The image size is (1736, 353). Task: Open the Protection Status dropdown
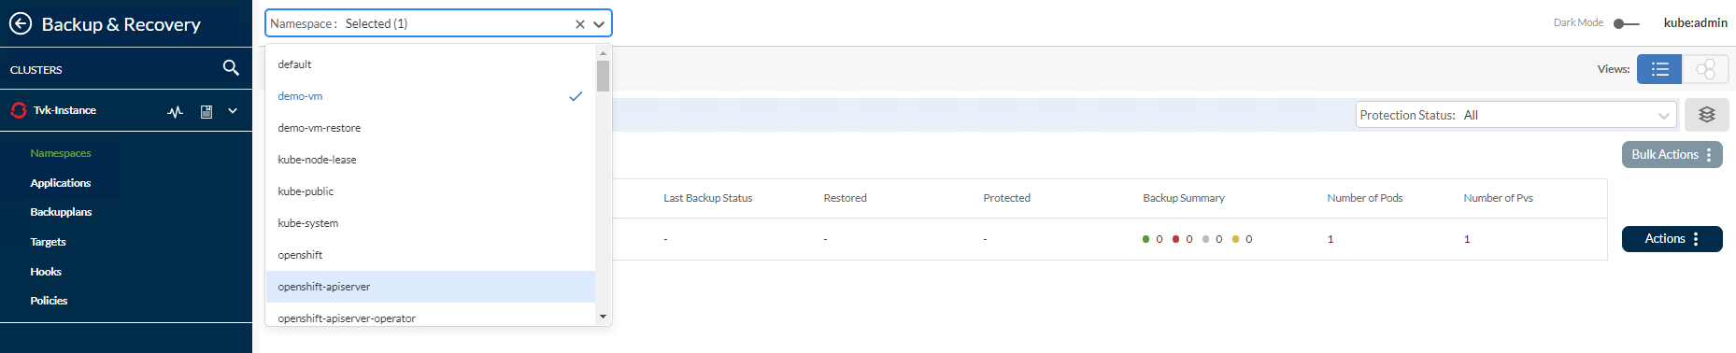pos(1516,115)
